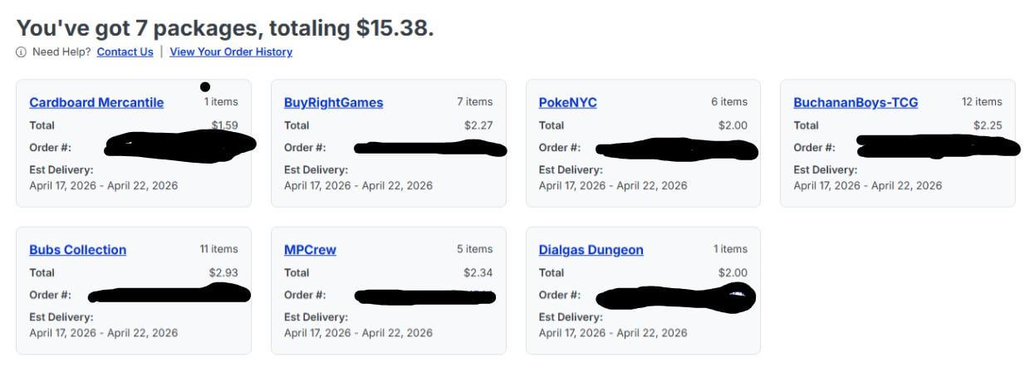Click the $2.93 total for Bubs Collection

click(223, 272)
